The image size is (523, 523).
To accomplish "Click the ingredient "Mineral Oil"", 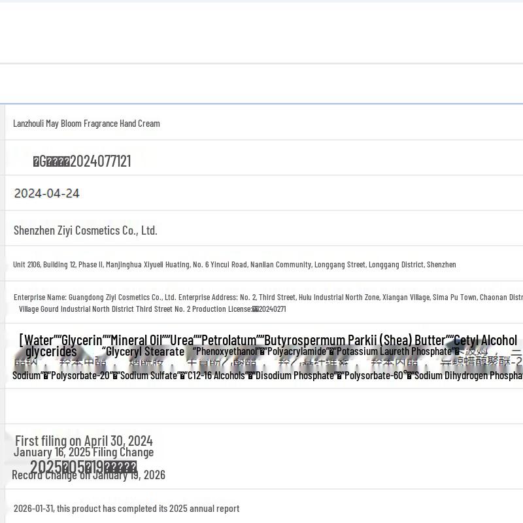I will click(136, 341).
